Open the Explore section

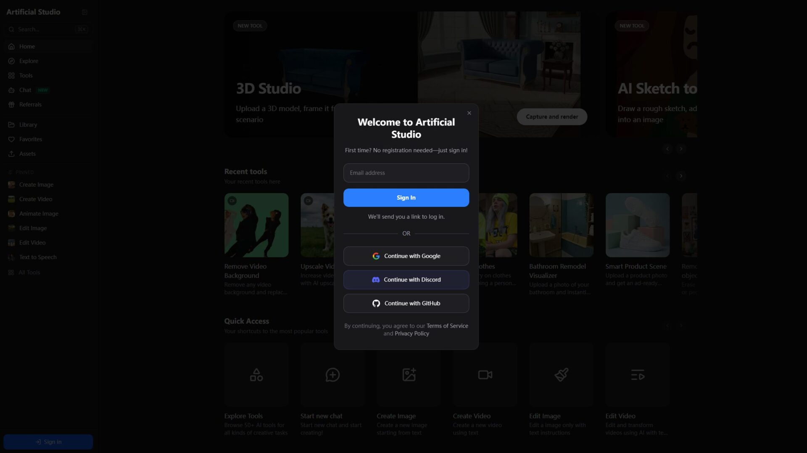tap(29, 61)
